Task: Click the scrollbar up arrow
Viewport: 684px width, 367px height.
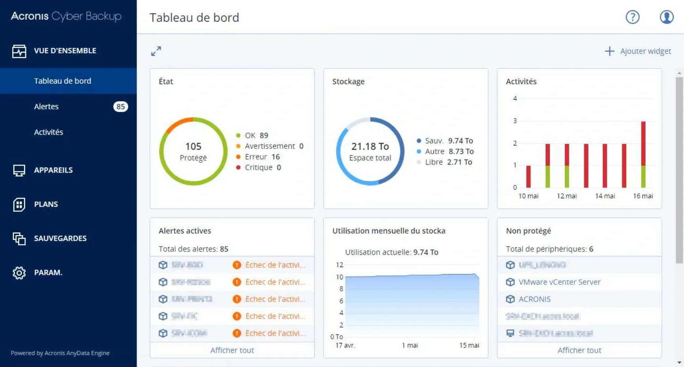Action: pos(679,73)
